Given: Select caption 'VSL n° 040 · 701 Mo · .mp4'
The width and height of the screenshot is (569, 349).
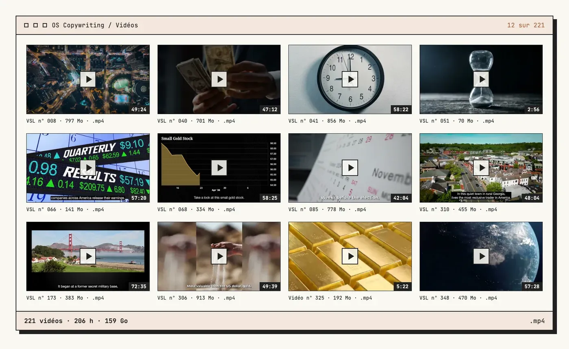Looking at the screenshot, I should coord(196,121).
